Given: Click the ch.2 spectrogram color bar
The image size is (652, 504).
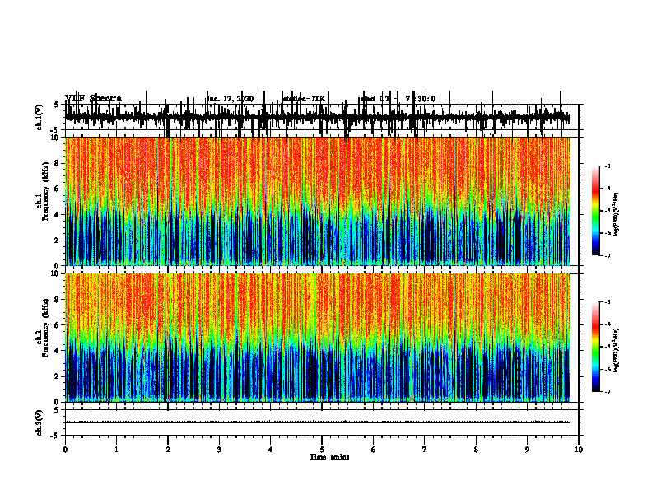Looking at the screenshot, I should coord(596,347).
